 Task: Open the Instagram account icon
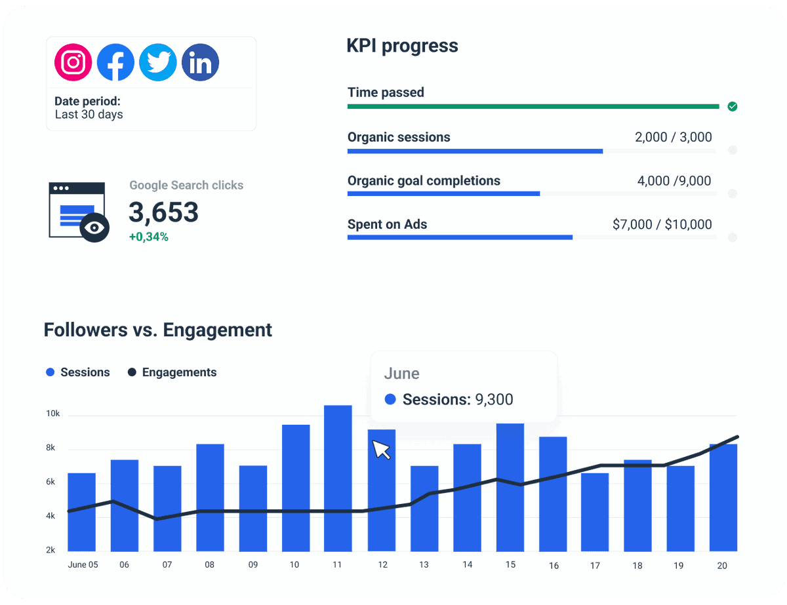72,62
